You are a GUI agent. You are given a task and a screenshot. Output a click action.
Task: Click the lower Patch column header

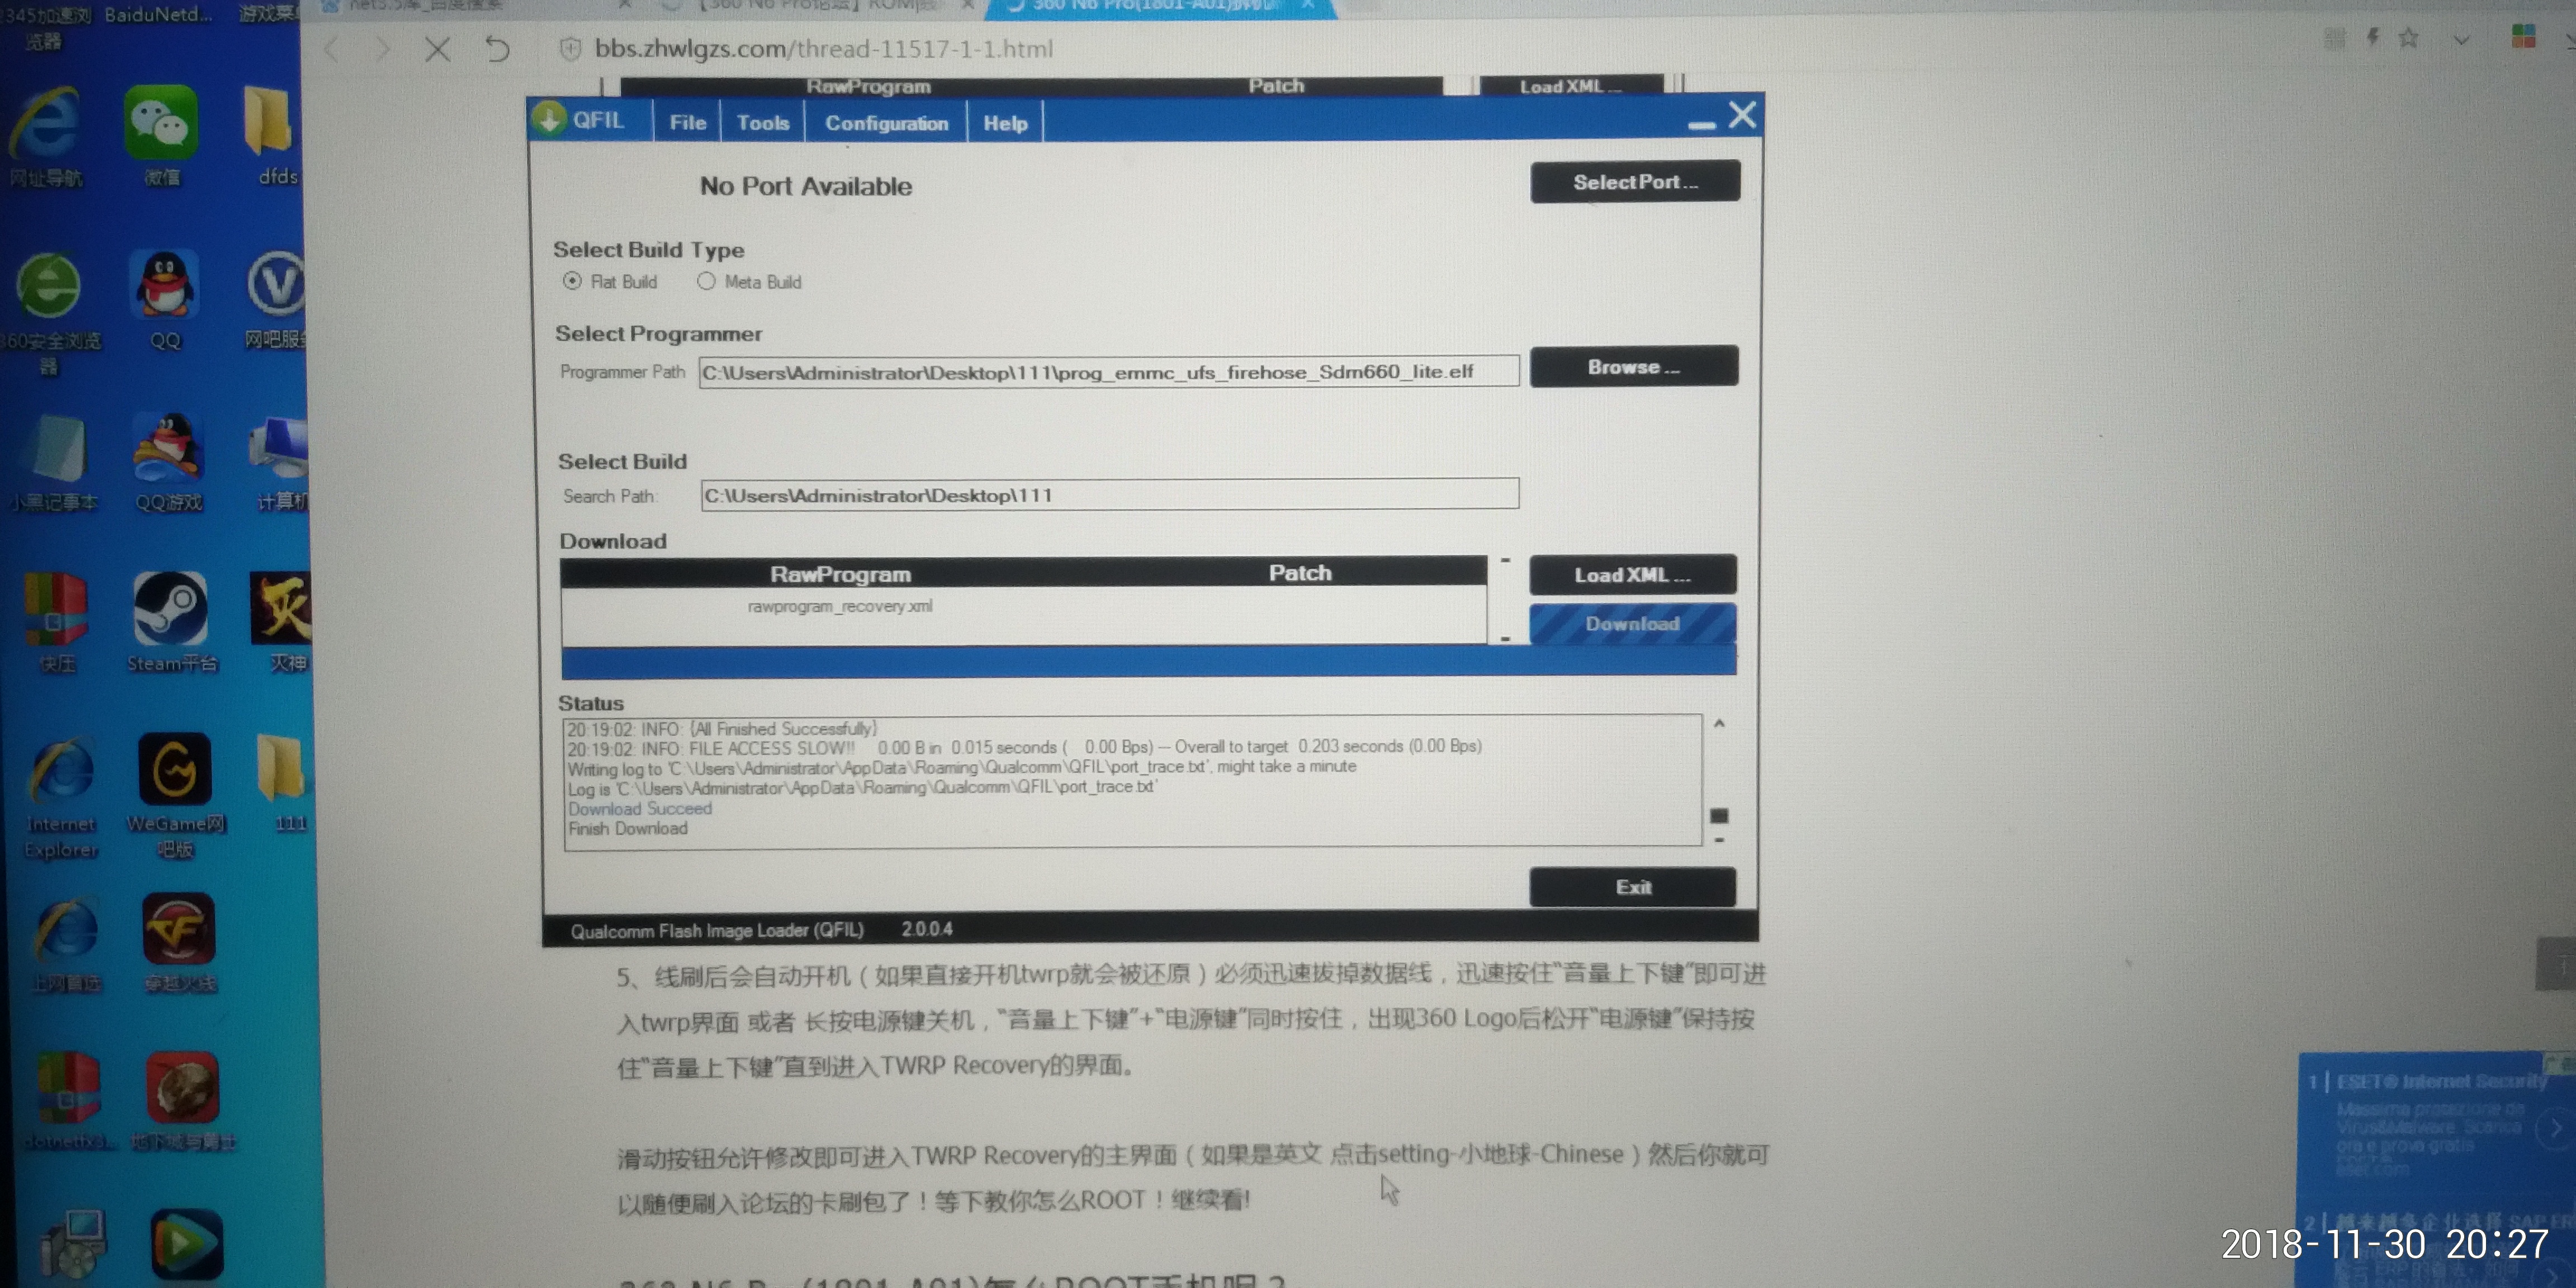1300,573
